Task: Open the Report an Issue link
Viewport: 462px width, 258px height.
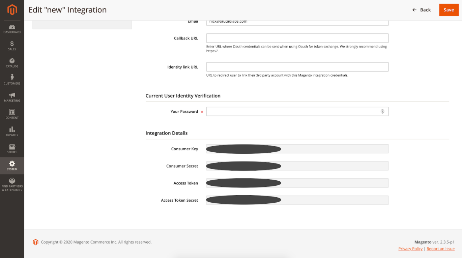Action: pyautogui.click(x=440, y=249)
